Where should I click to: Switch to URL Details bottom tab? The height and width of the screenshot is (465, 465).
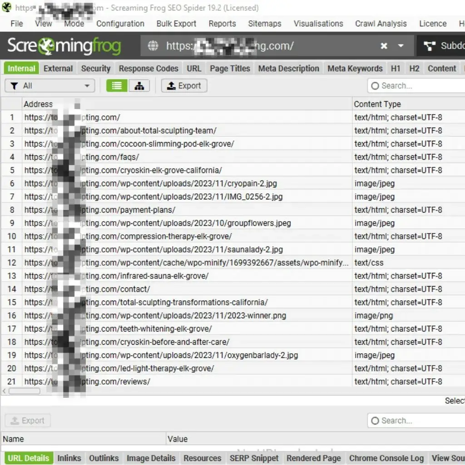(29, 458)
